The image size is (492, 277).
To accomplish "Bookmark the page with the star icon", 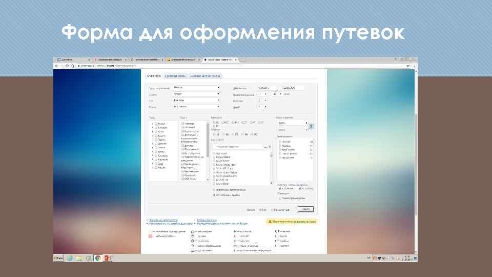I will coord(408,66).
